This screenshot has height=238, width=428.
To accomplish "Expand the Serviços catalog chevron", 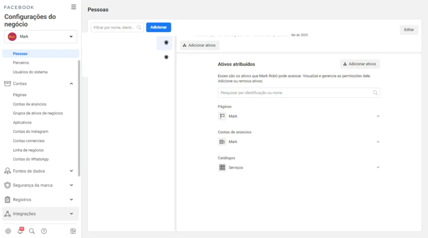I will [378, 167].
